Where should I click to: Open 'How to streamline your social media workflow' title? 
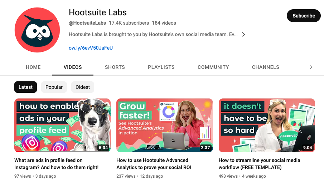(x=259, y=164)
